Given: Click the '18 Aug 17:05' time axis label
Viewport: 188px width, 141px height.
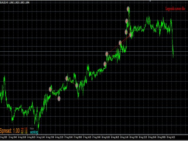Looking at the screenshot, I should click(x=134, y=137).
